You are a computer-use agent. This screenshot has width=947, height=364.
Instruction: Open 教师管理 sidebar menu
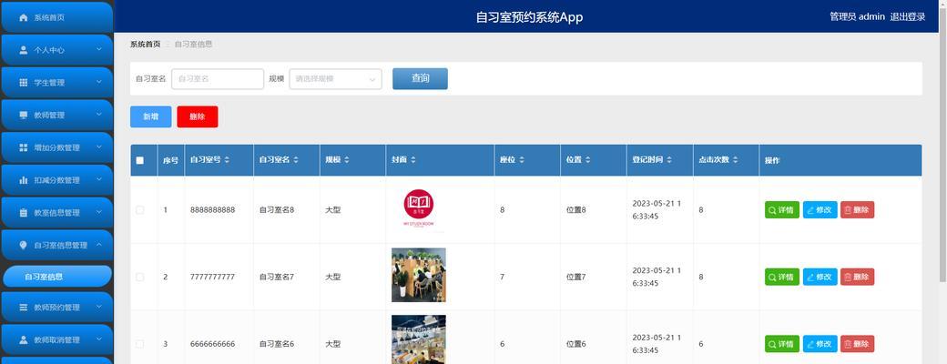pyautogui.click(x=56, y=116)
